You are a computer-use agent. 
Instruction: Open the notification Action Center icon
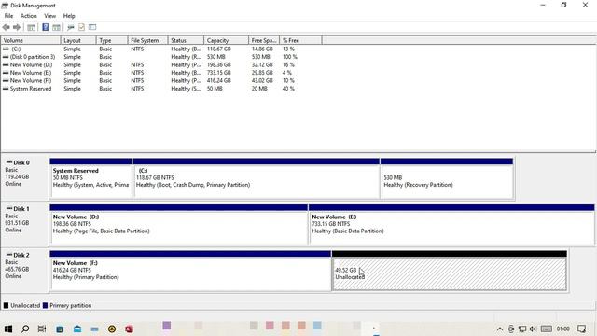582,329
